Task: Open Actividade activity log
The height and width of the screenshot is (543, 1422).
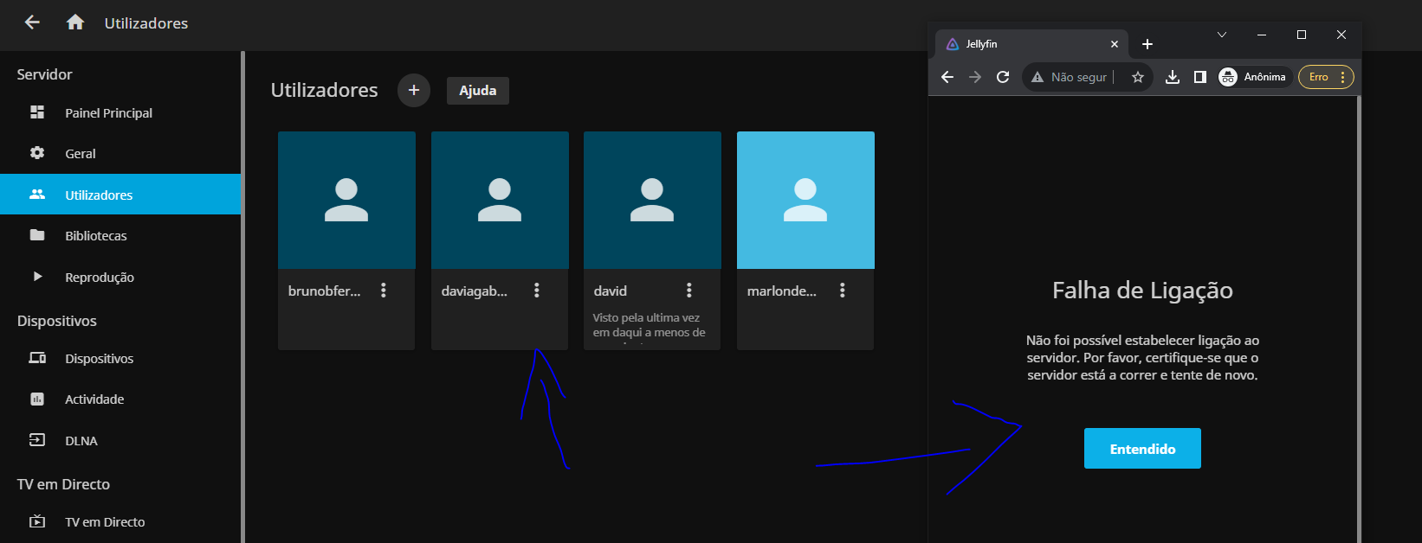Action: [x=94, y=399]
